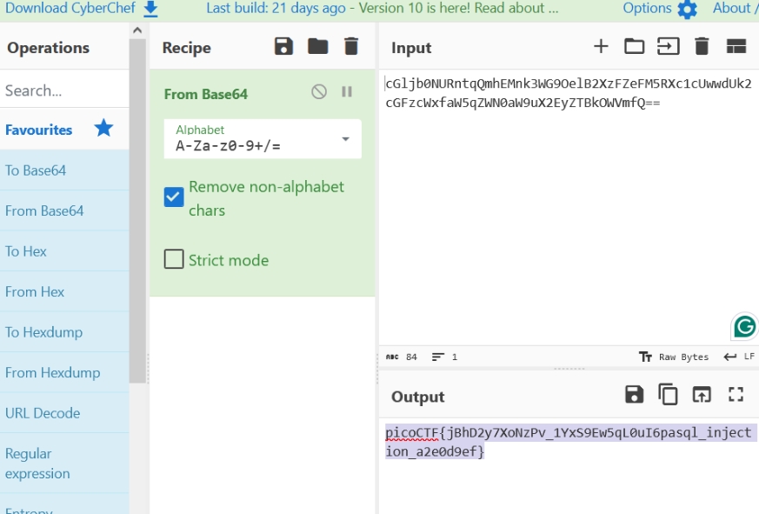Load a recipe using the folder icon
This screenshot has width=759, height=514.
tap(317, 47)
